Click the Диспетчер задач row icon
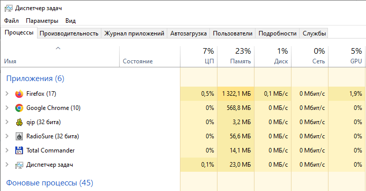 pyautogui.click(x=19, y=165)
